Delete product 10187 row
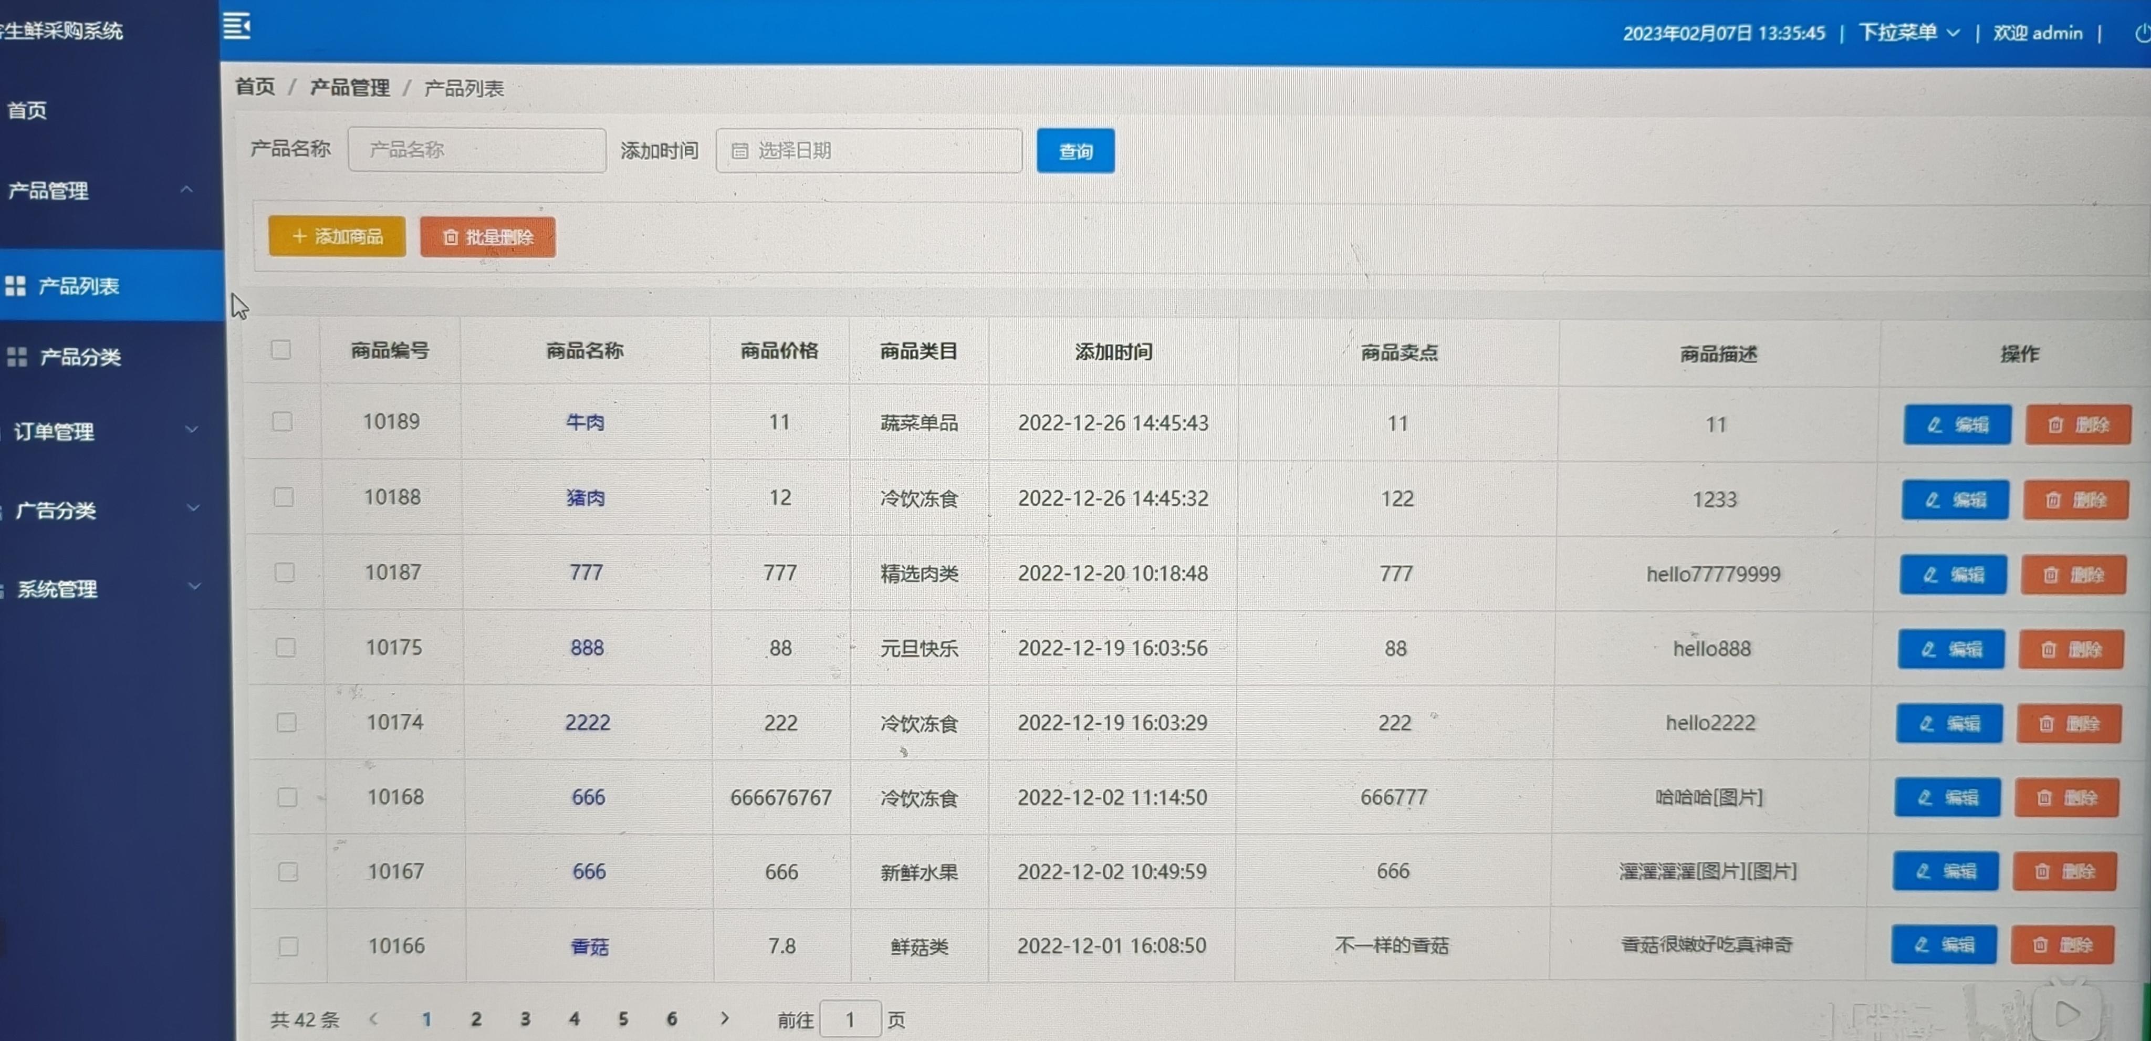 pyautogui.click(x=2073, y=575)
